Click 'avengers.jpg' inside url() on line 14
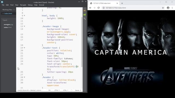Image resolution: width=175 pixels, height=98 pixels. click(x=60, y=32)
